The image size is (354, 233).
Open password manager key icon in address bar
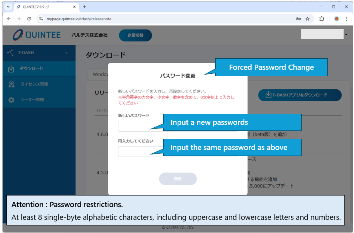(298, 19)
